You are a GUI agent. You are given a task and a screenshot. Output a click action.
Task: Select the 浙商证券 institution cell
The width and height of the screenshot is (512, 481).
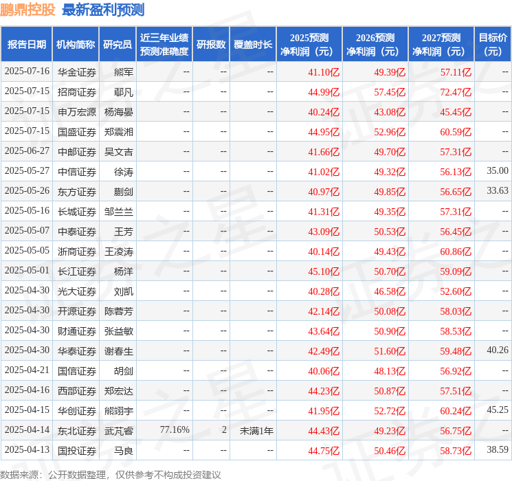coord(77,251)
